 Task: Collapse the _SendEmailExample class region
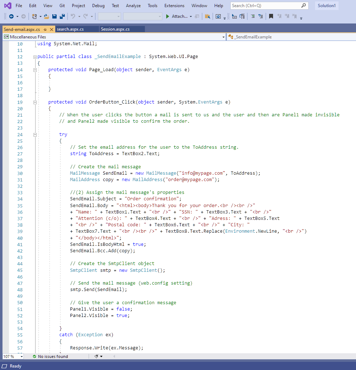click(x=35, y=57)
